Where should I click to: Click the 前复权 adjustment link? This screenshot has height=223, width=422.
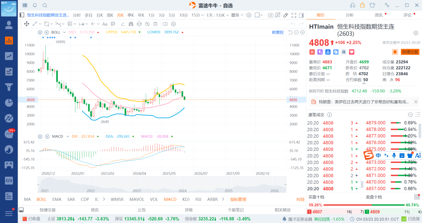[x=278, y=32]
